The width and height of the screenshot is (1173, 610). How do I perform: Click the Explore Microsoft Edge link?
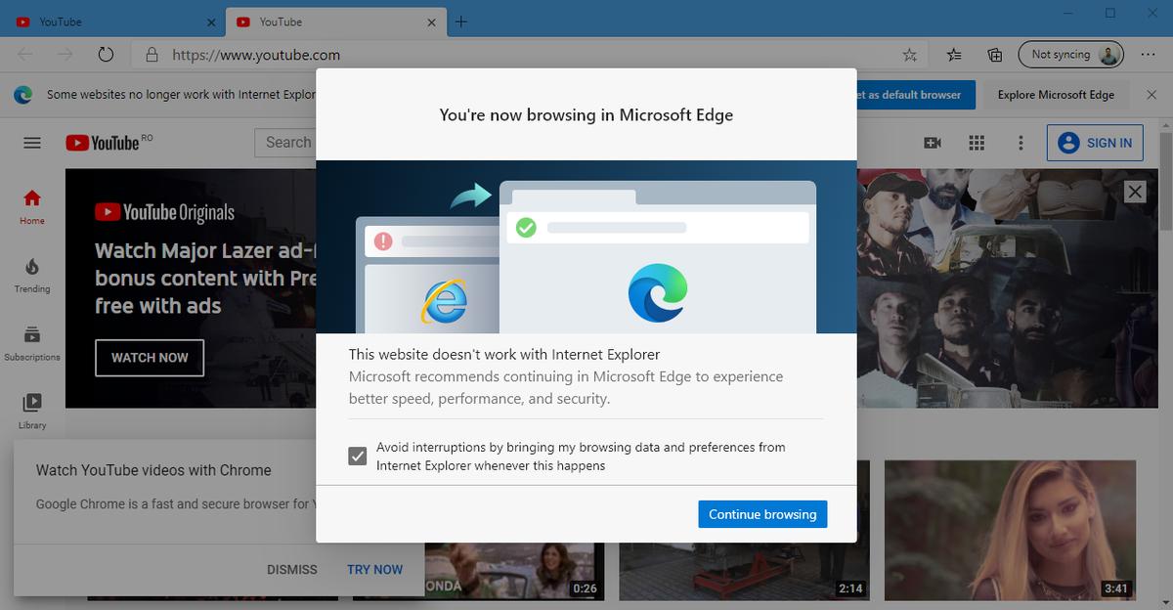(x=1055, y=94)
